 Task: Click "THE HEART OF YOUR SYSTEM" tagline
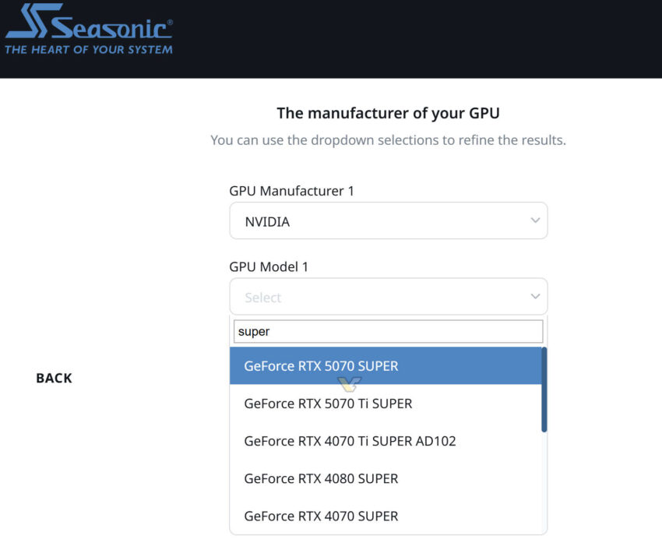[x=88, y=49]
